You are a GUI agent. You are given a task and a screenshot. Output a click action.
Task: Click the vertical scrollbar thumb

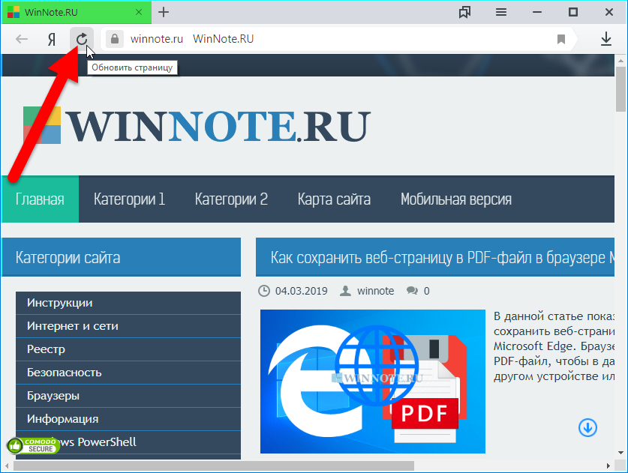coord(621,90)
